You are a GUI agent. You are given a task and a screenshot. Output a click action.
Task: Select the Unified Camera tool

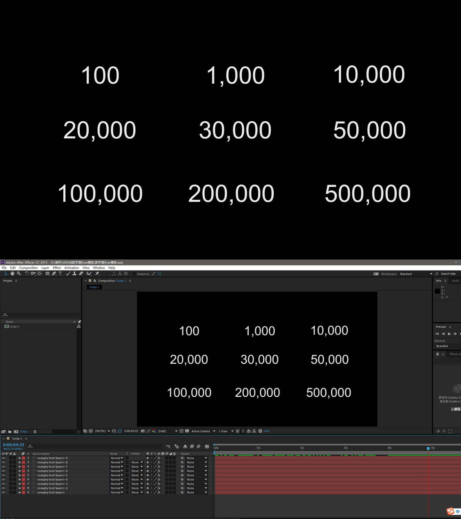click(x=33, y=274)
